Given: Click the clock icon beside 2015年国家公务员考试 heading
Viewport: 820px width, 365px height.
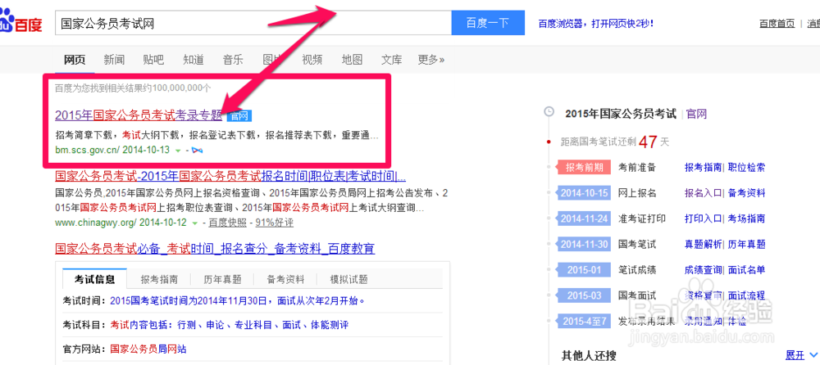Looking at the screenshot, I should tap(549, 112).
